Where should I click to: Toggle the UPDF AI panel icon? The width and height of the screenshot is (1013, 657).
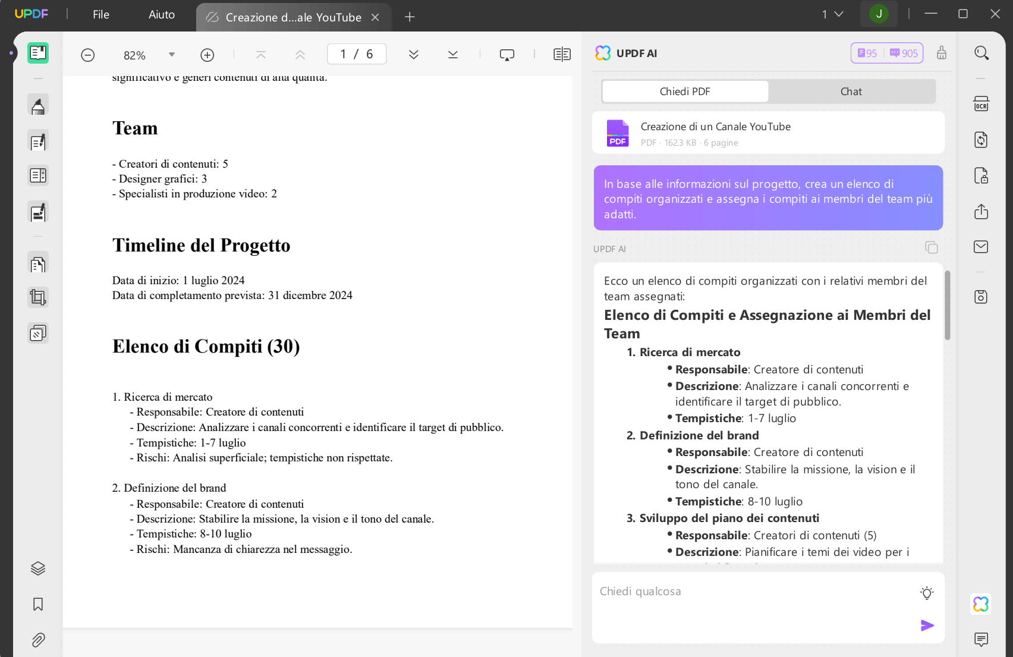point(981,604)
